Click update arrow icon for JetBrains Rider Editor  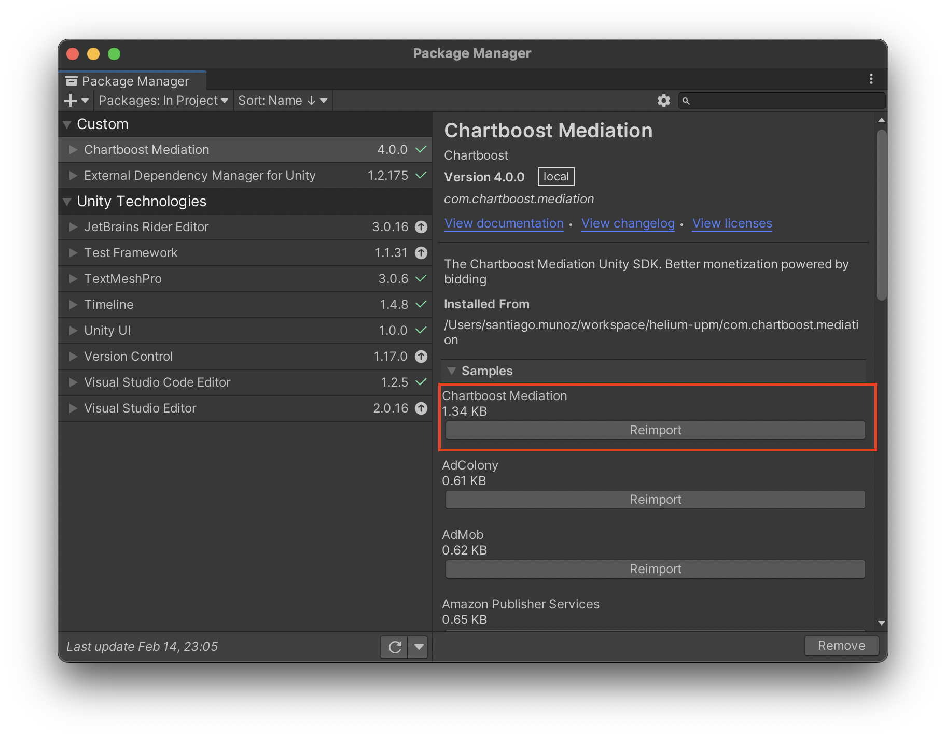click(421, 227)
